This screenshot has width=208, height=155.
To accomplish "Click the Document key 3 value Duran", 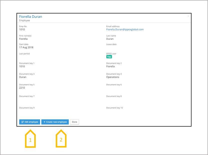I will 23,77.
